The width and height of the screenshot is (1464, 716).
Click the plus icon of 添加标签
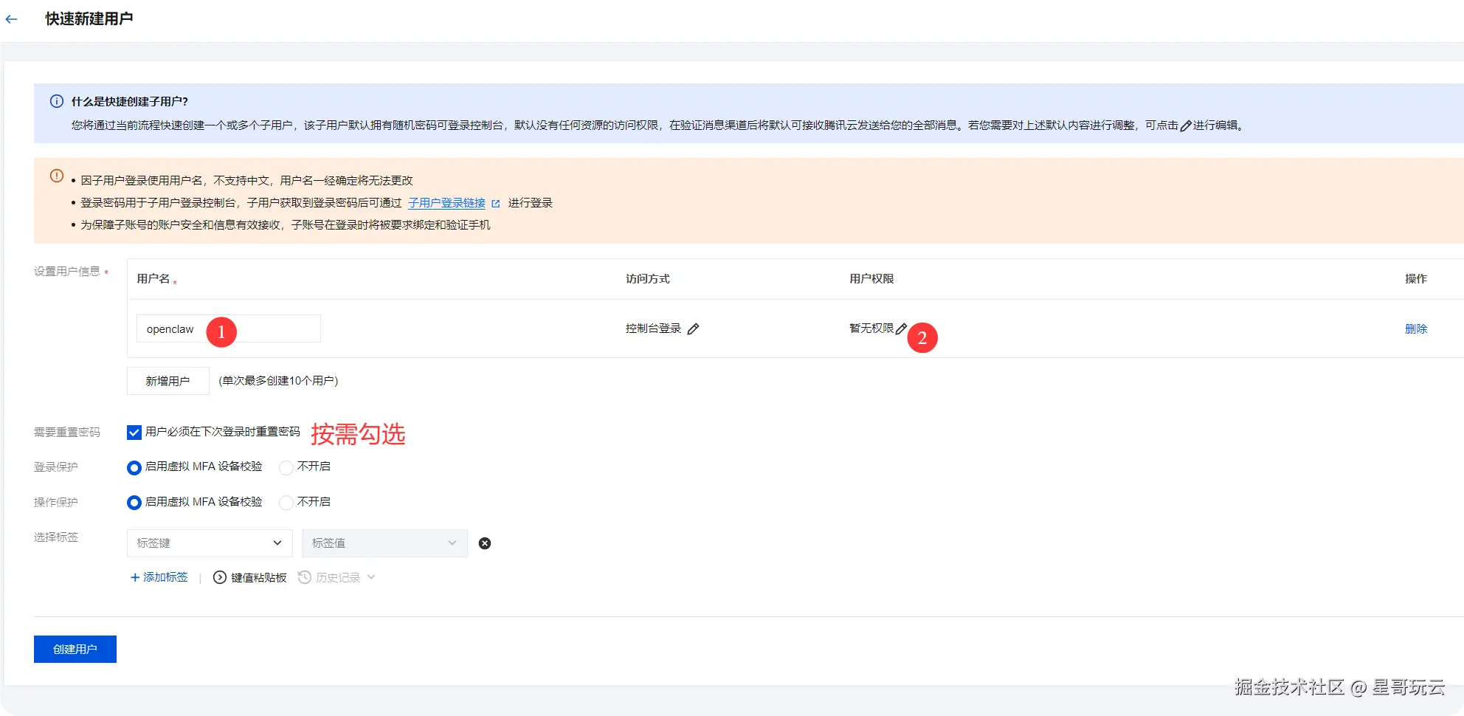pos(135,577)
